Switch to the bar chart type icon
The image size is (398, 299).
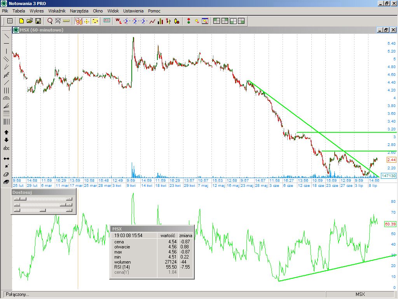(160, 21)
